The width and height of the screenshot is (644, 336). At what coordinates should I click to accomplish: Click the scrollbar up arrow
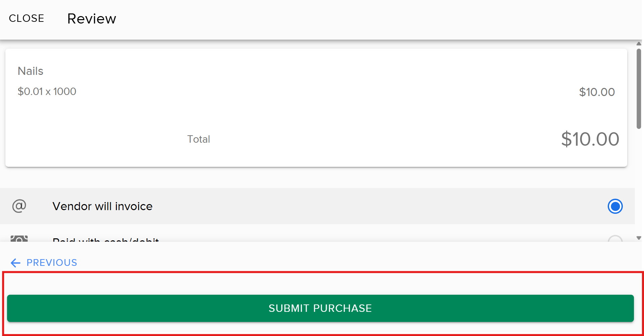pos(638,44)
